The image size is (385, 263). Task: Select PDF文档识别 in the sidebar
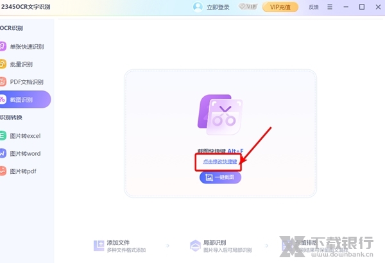[x=25, y=81]
